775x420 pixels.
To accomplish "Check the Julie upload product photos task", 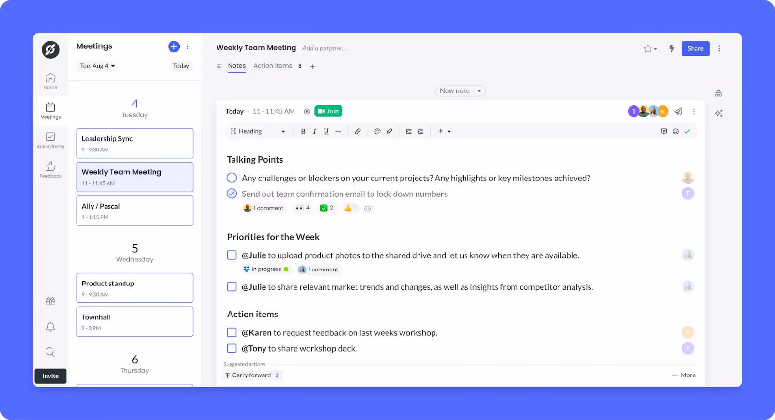I will point(232,255).
